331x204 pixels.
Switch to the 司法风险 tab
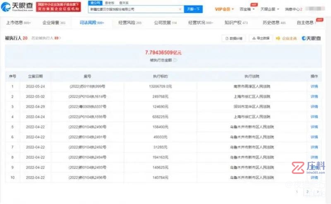(x=92, y=23)
